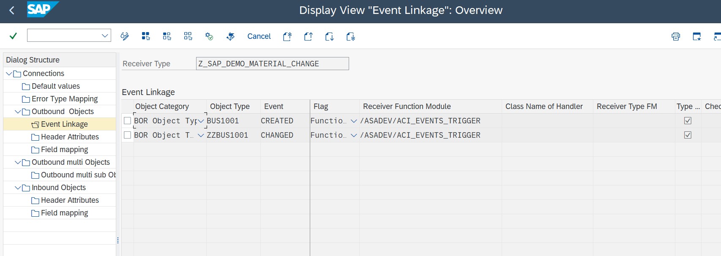Go to next page icon
Screen dimensions: 721x256
(x=330, y=36)
